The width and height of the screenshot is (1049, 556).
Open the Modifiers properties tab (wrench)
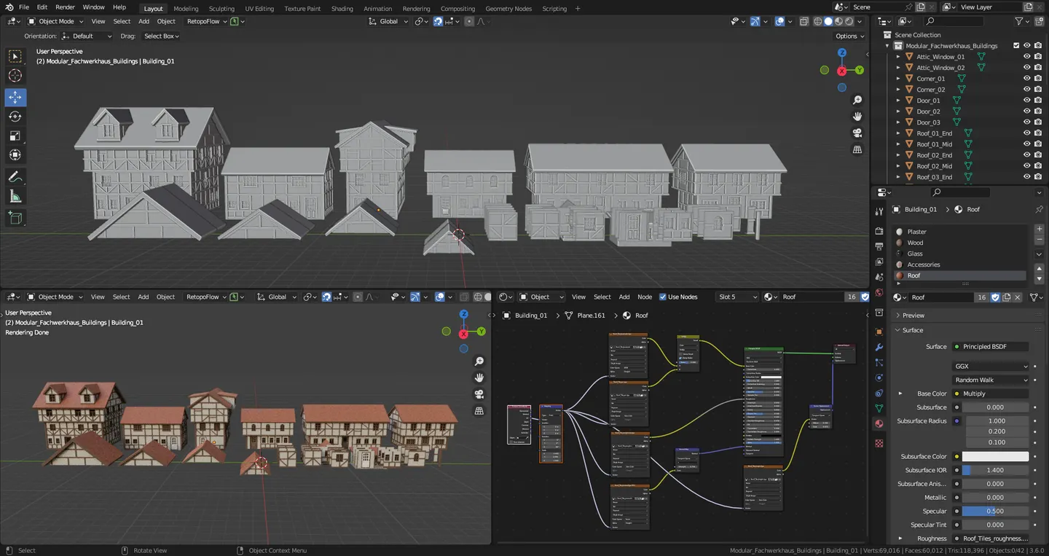(x=879, y=348)
